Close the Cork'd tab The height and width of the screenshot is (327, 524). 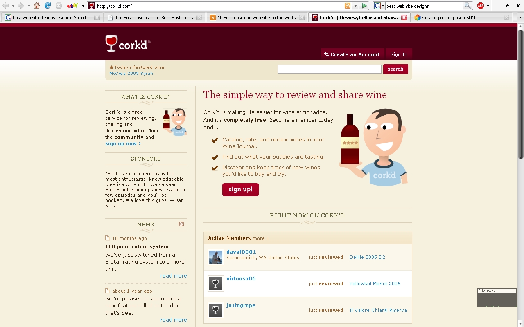coord(404,18)
